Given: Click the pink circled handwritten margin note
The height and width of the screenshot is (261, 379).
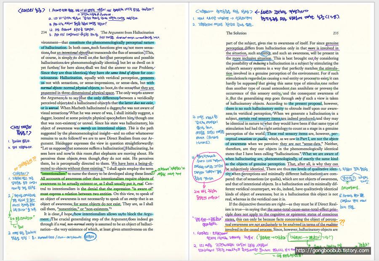Looking at the screenshot, I should [208, 167].
